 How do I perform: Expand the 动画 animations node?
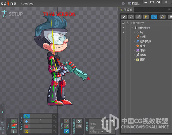(x=135, y=55)
